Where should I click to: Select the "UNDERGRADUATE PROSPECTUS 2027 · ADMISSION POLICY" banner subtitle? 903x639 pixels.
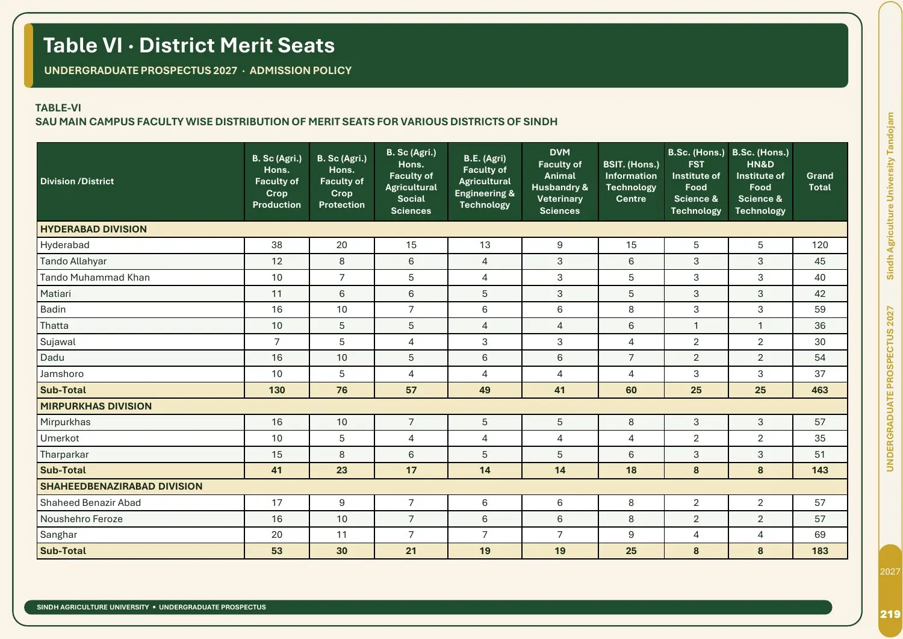click(197, 70)
